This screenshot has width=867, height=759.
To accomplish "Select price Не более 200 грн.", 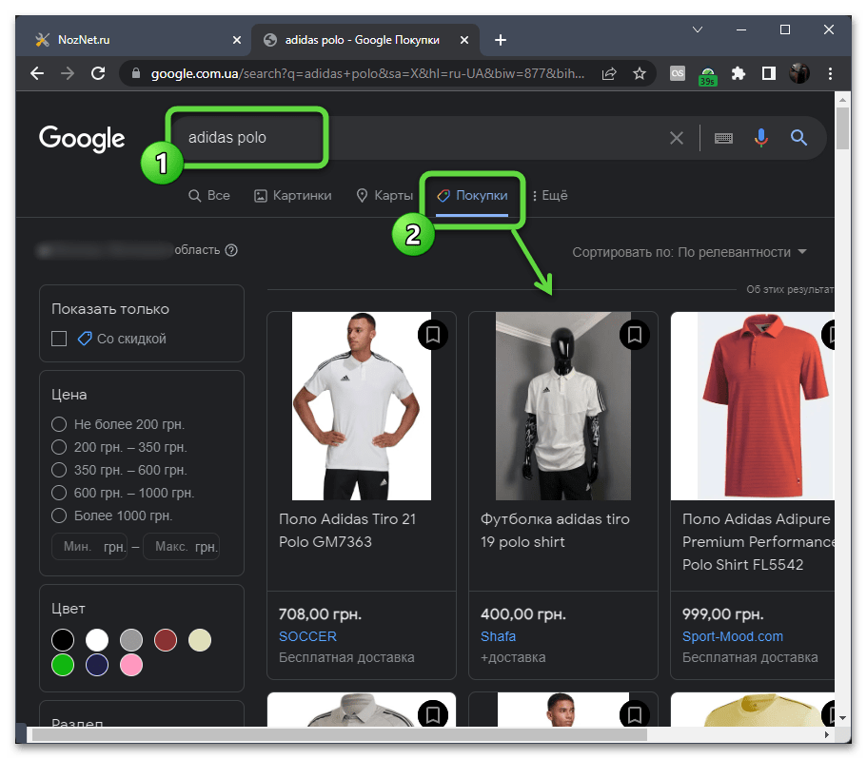I will pyautogui.click(x=59, y=424).
